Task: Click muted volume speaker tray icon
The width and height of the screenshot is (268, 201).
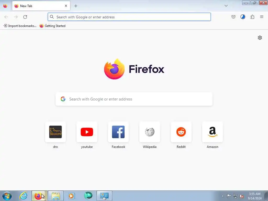Action: pyautogui.click(x=242, y=196)
